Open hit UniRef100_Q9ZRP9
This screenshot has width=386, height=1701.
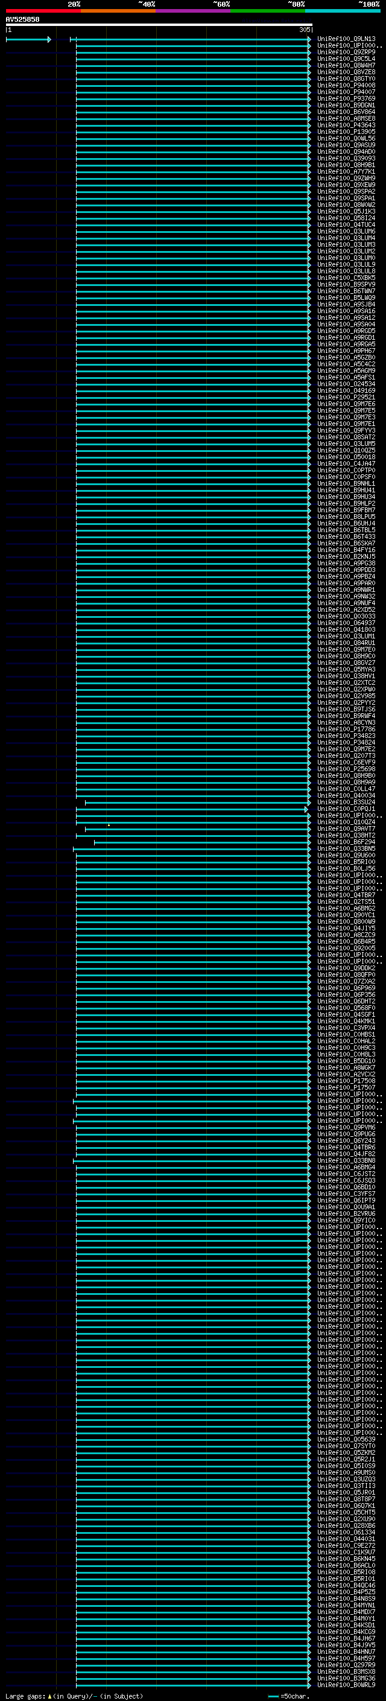(346, 52)
